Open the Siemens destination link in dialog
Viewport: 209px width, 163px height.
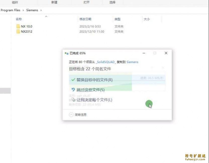coord(132,62)
